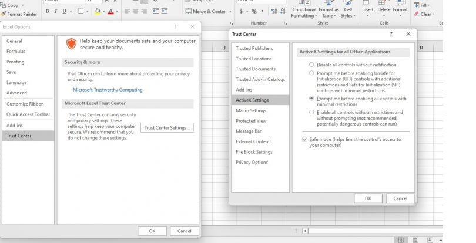
Task: Confirm Trust Center dialog with OK
Action: pos(368,198)
